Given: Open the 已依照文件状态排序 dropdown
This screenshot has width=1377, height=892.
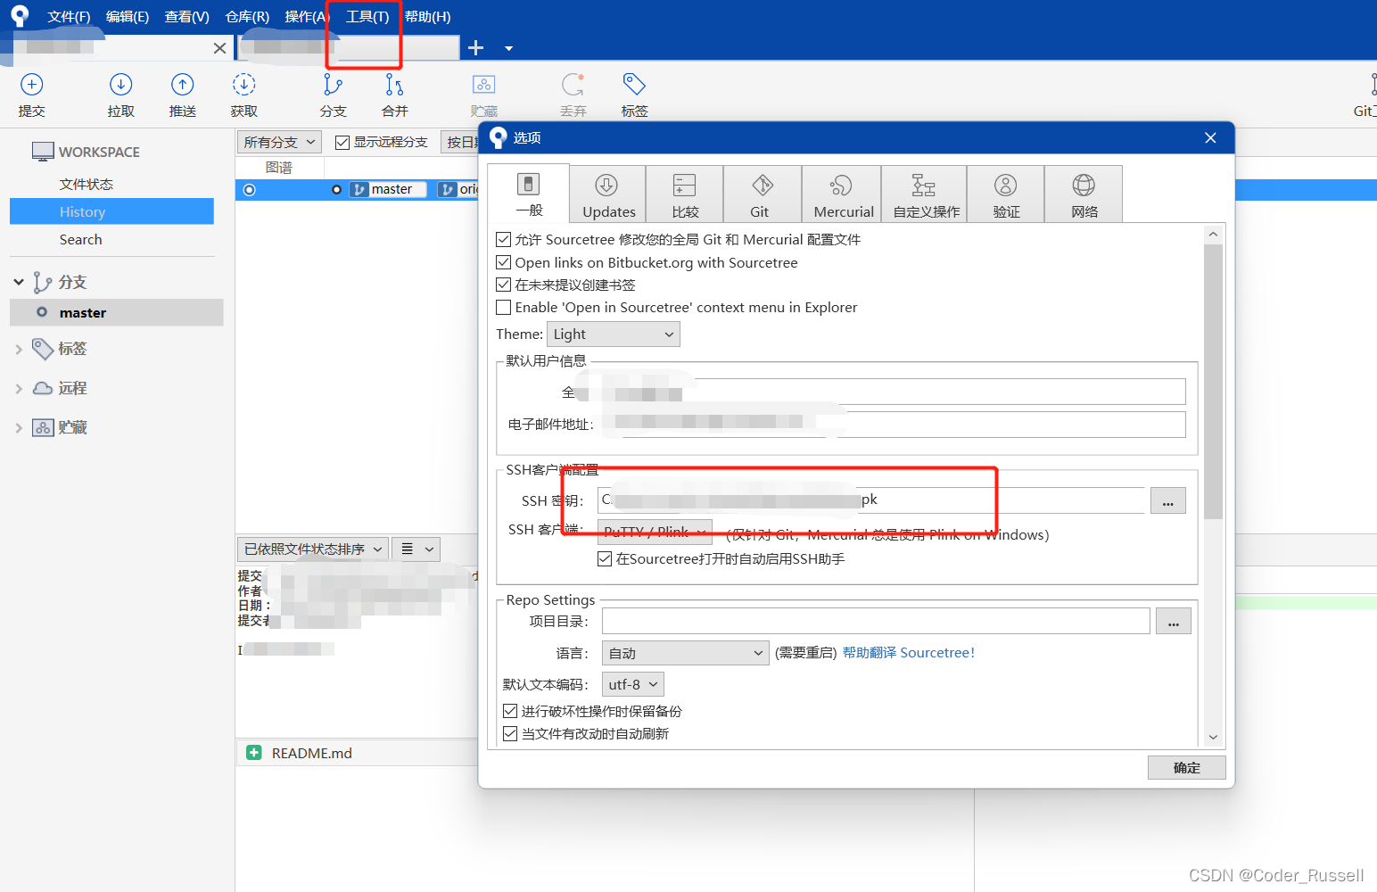Looking at the screenshot, I should pos(312,549).
